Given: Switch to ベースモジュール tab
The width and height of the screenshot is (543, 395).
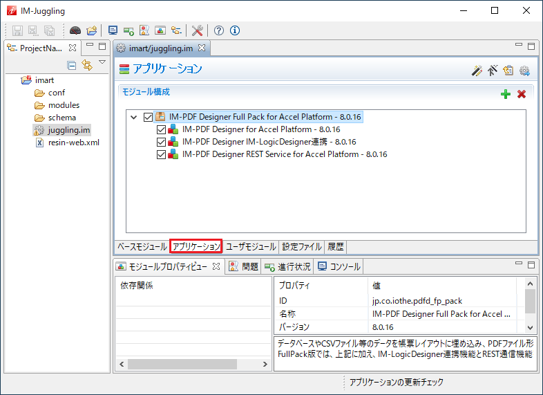Looking at the screenshot, I should [142, 246].
